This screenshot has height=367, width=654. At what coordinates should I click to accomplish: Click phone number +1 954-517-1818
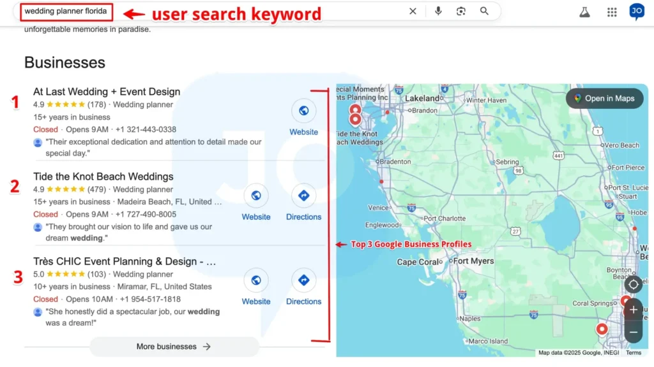[x=150, y=299]
